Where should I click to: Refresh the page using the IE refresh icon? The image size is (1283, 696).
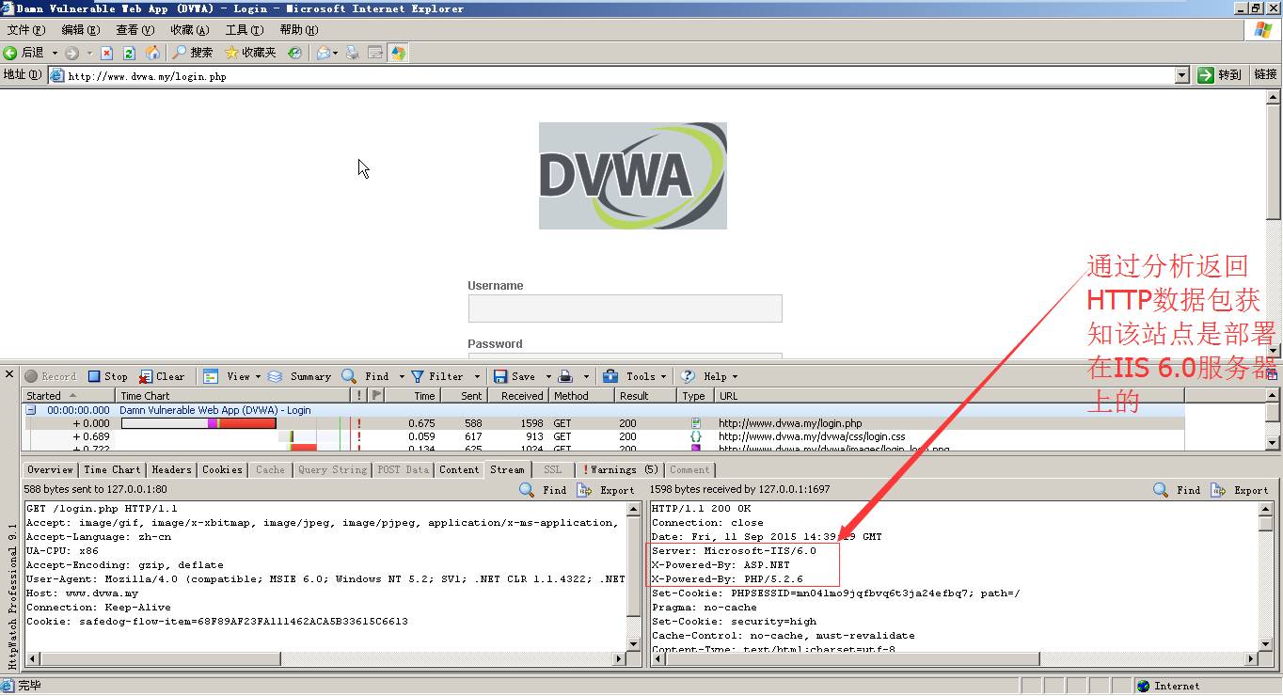coord(129,53)
